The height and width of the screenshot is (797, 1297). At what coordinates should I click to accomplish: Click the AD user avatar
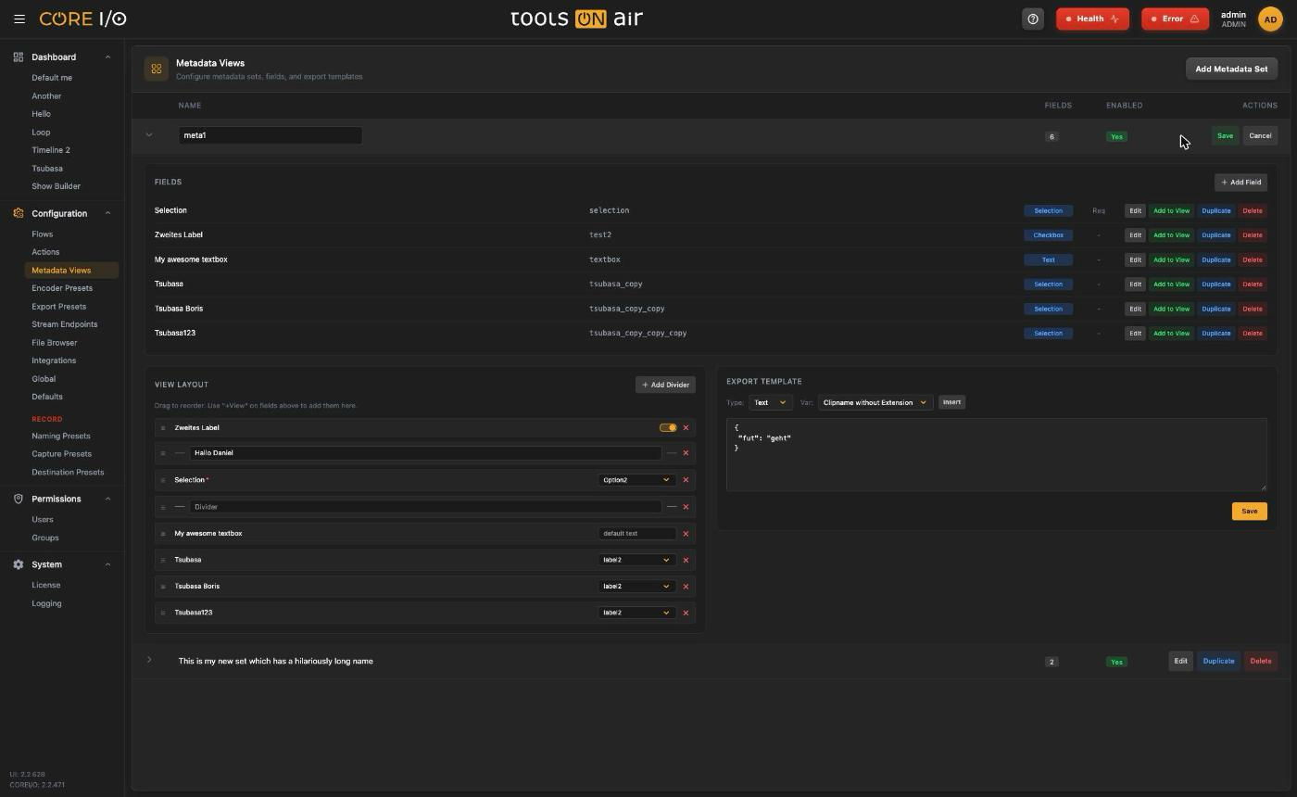click(x=1270, y=19)
